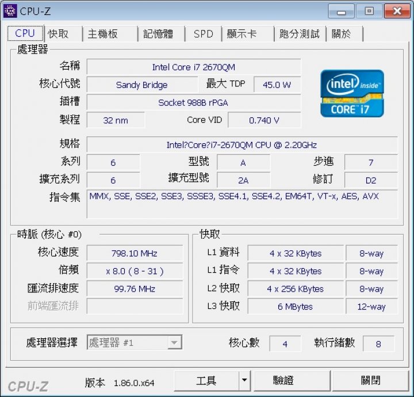414x397 pixels.
Task: Click the Socket 988B rPGA value
Action: [194, 102]
